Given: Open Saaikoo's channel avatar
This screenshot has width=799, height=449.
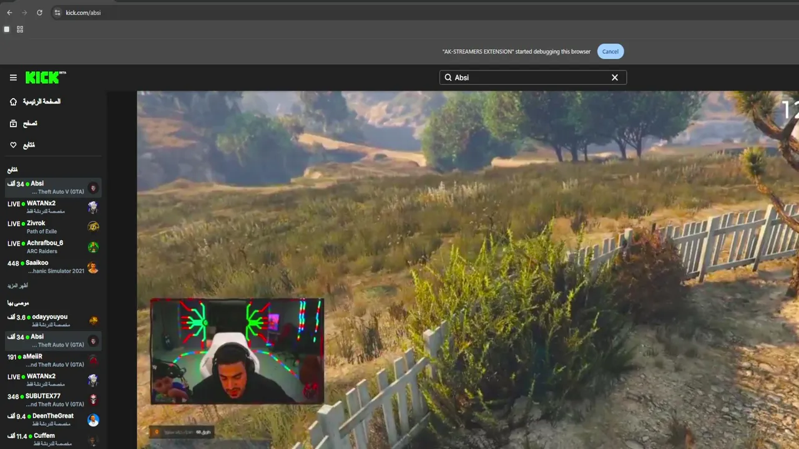Looking at the screenshot, I should tap(93, 268).
